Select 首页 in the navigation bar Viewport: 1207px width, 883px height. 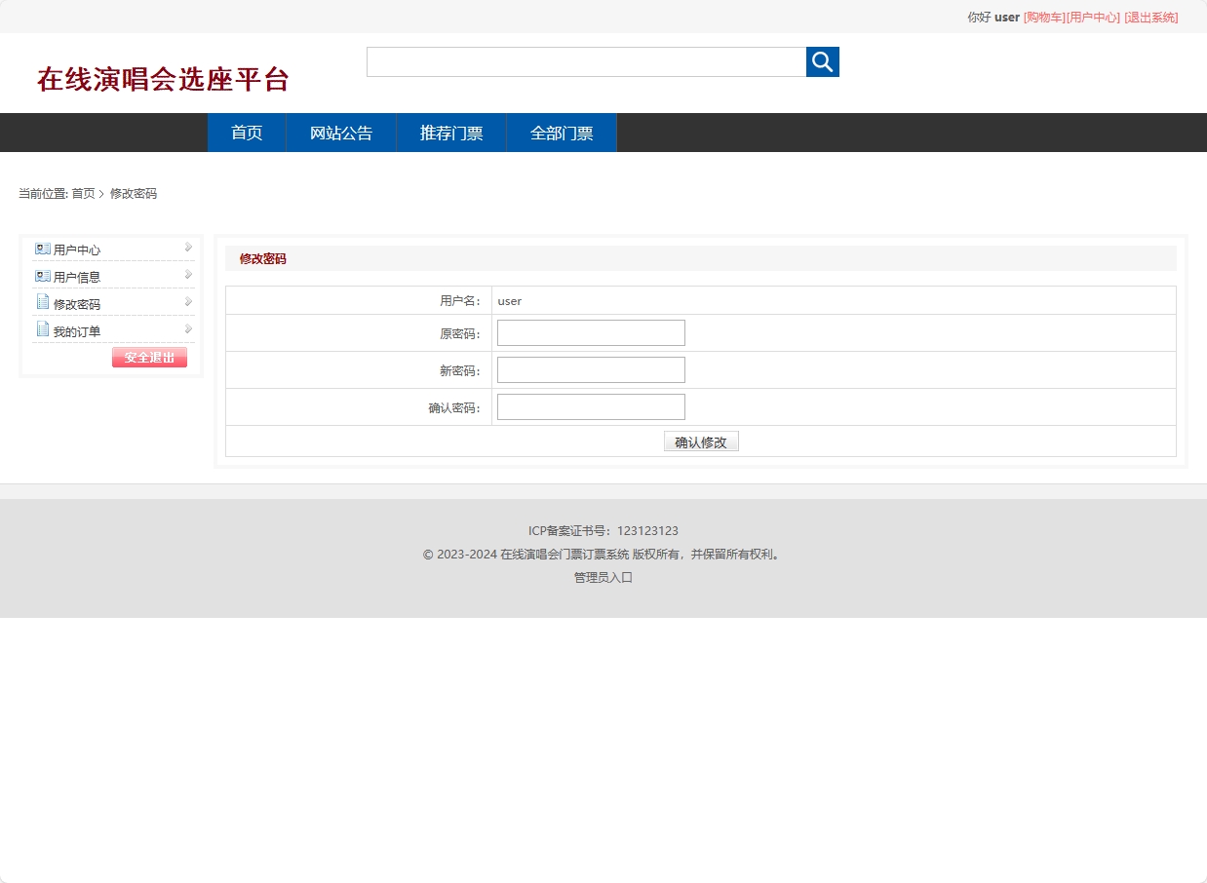point(246,133)
